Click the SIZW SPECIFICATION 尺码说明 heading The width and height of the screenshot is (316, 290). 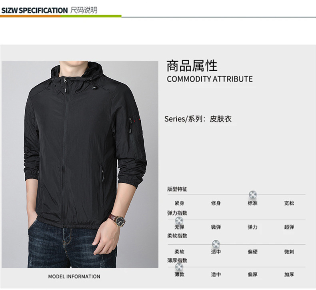click(x=49, y=10)
